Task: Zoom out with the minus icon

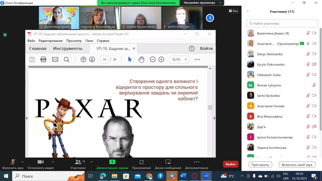Action: 153,59
